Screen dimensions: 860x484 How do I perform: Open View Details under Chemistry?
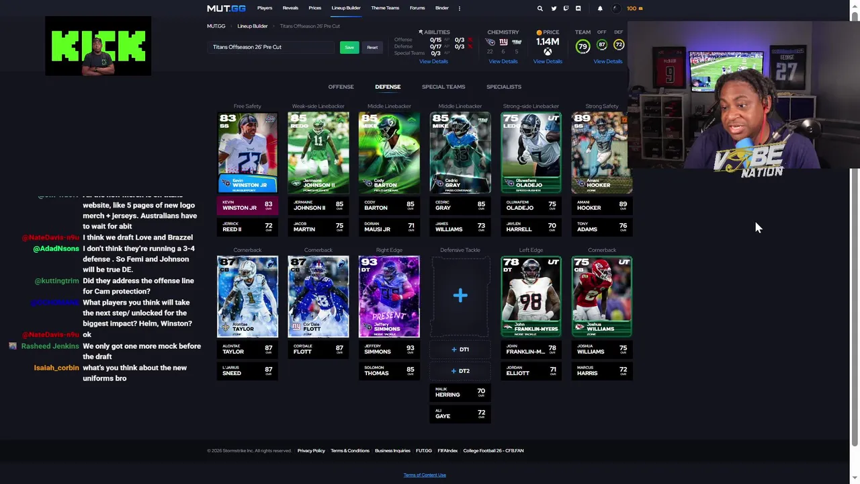pyautogui.click(x=503, y=61)
